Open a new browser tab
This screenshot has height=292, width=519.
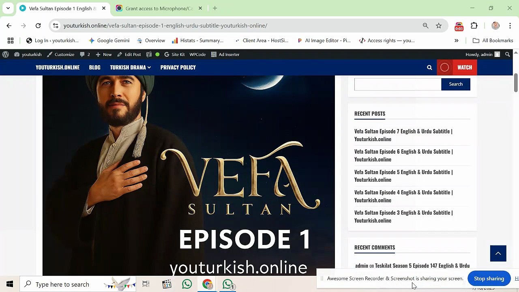[x=215, y=8]
